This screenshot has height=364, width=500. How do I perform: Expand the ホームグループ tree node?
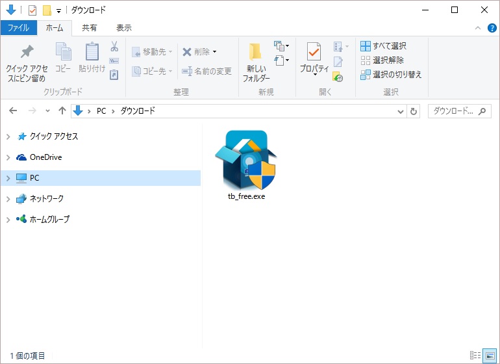[8, 220]
